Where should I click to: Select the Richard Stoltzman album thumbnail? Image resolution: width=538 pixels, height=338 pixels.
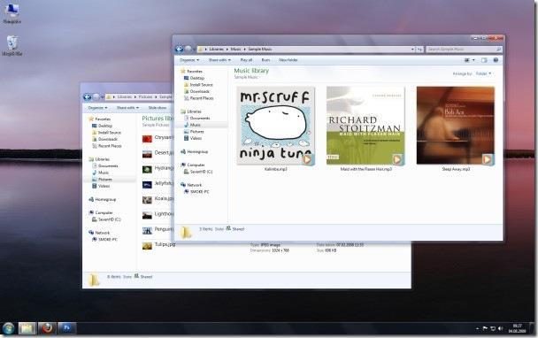365,126
